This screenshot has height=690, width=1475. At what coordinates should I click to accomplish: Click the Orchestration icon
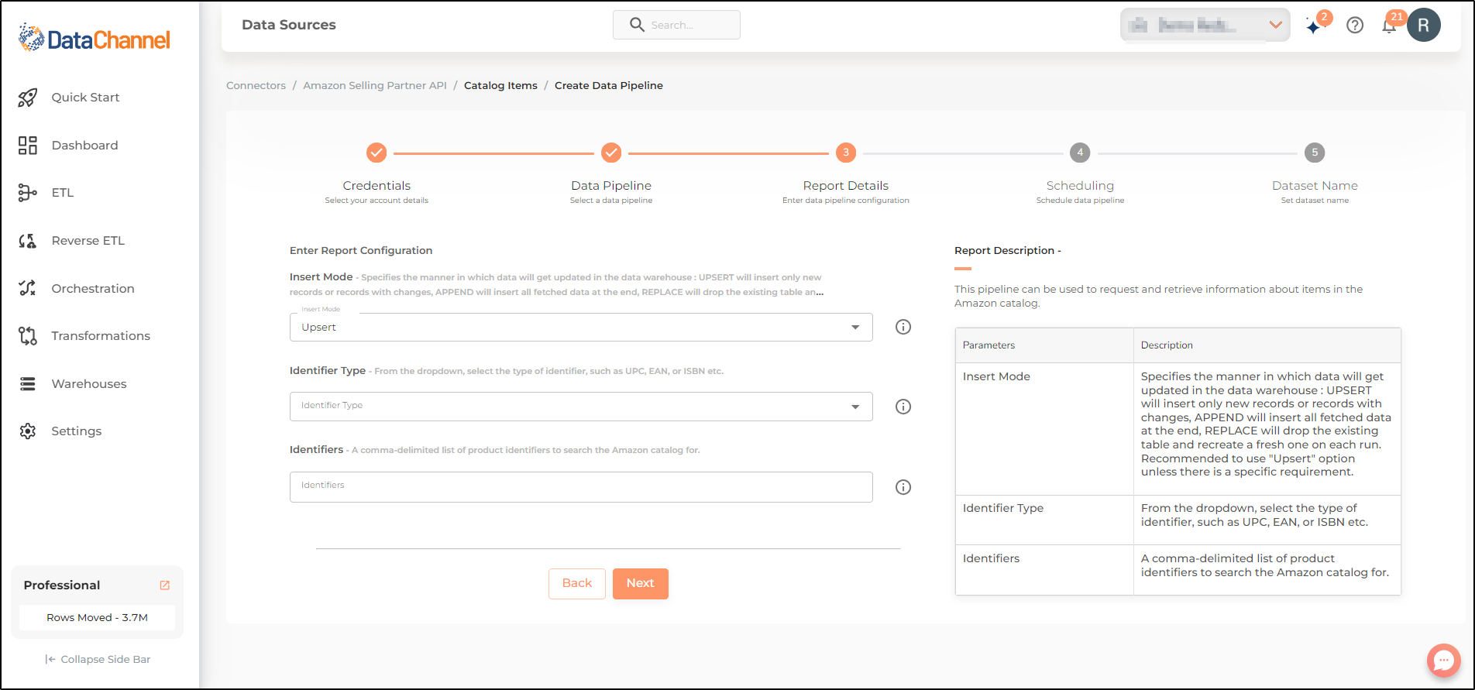(28, 288)
